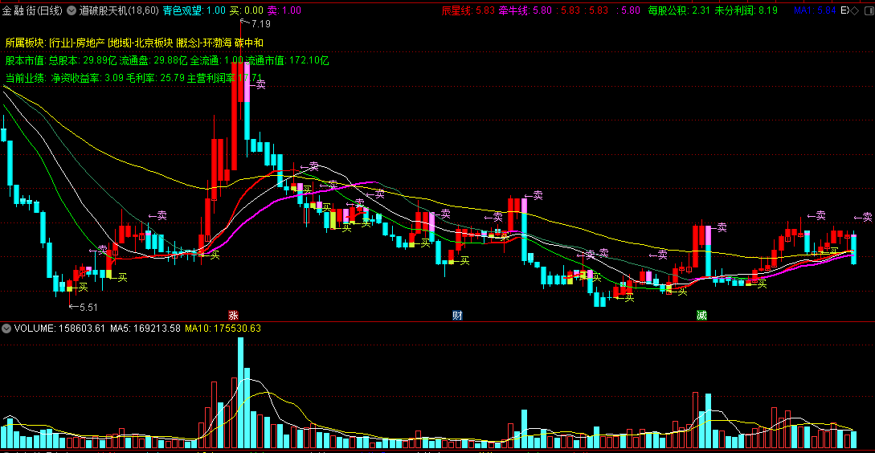Click the 流通盘: 29.88亿 value
The image size is (875, 453).
pos(153,61)
